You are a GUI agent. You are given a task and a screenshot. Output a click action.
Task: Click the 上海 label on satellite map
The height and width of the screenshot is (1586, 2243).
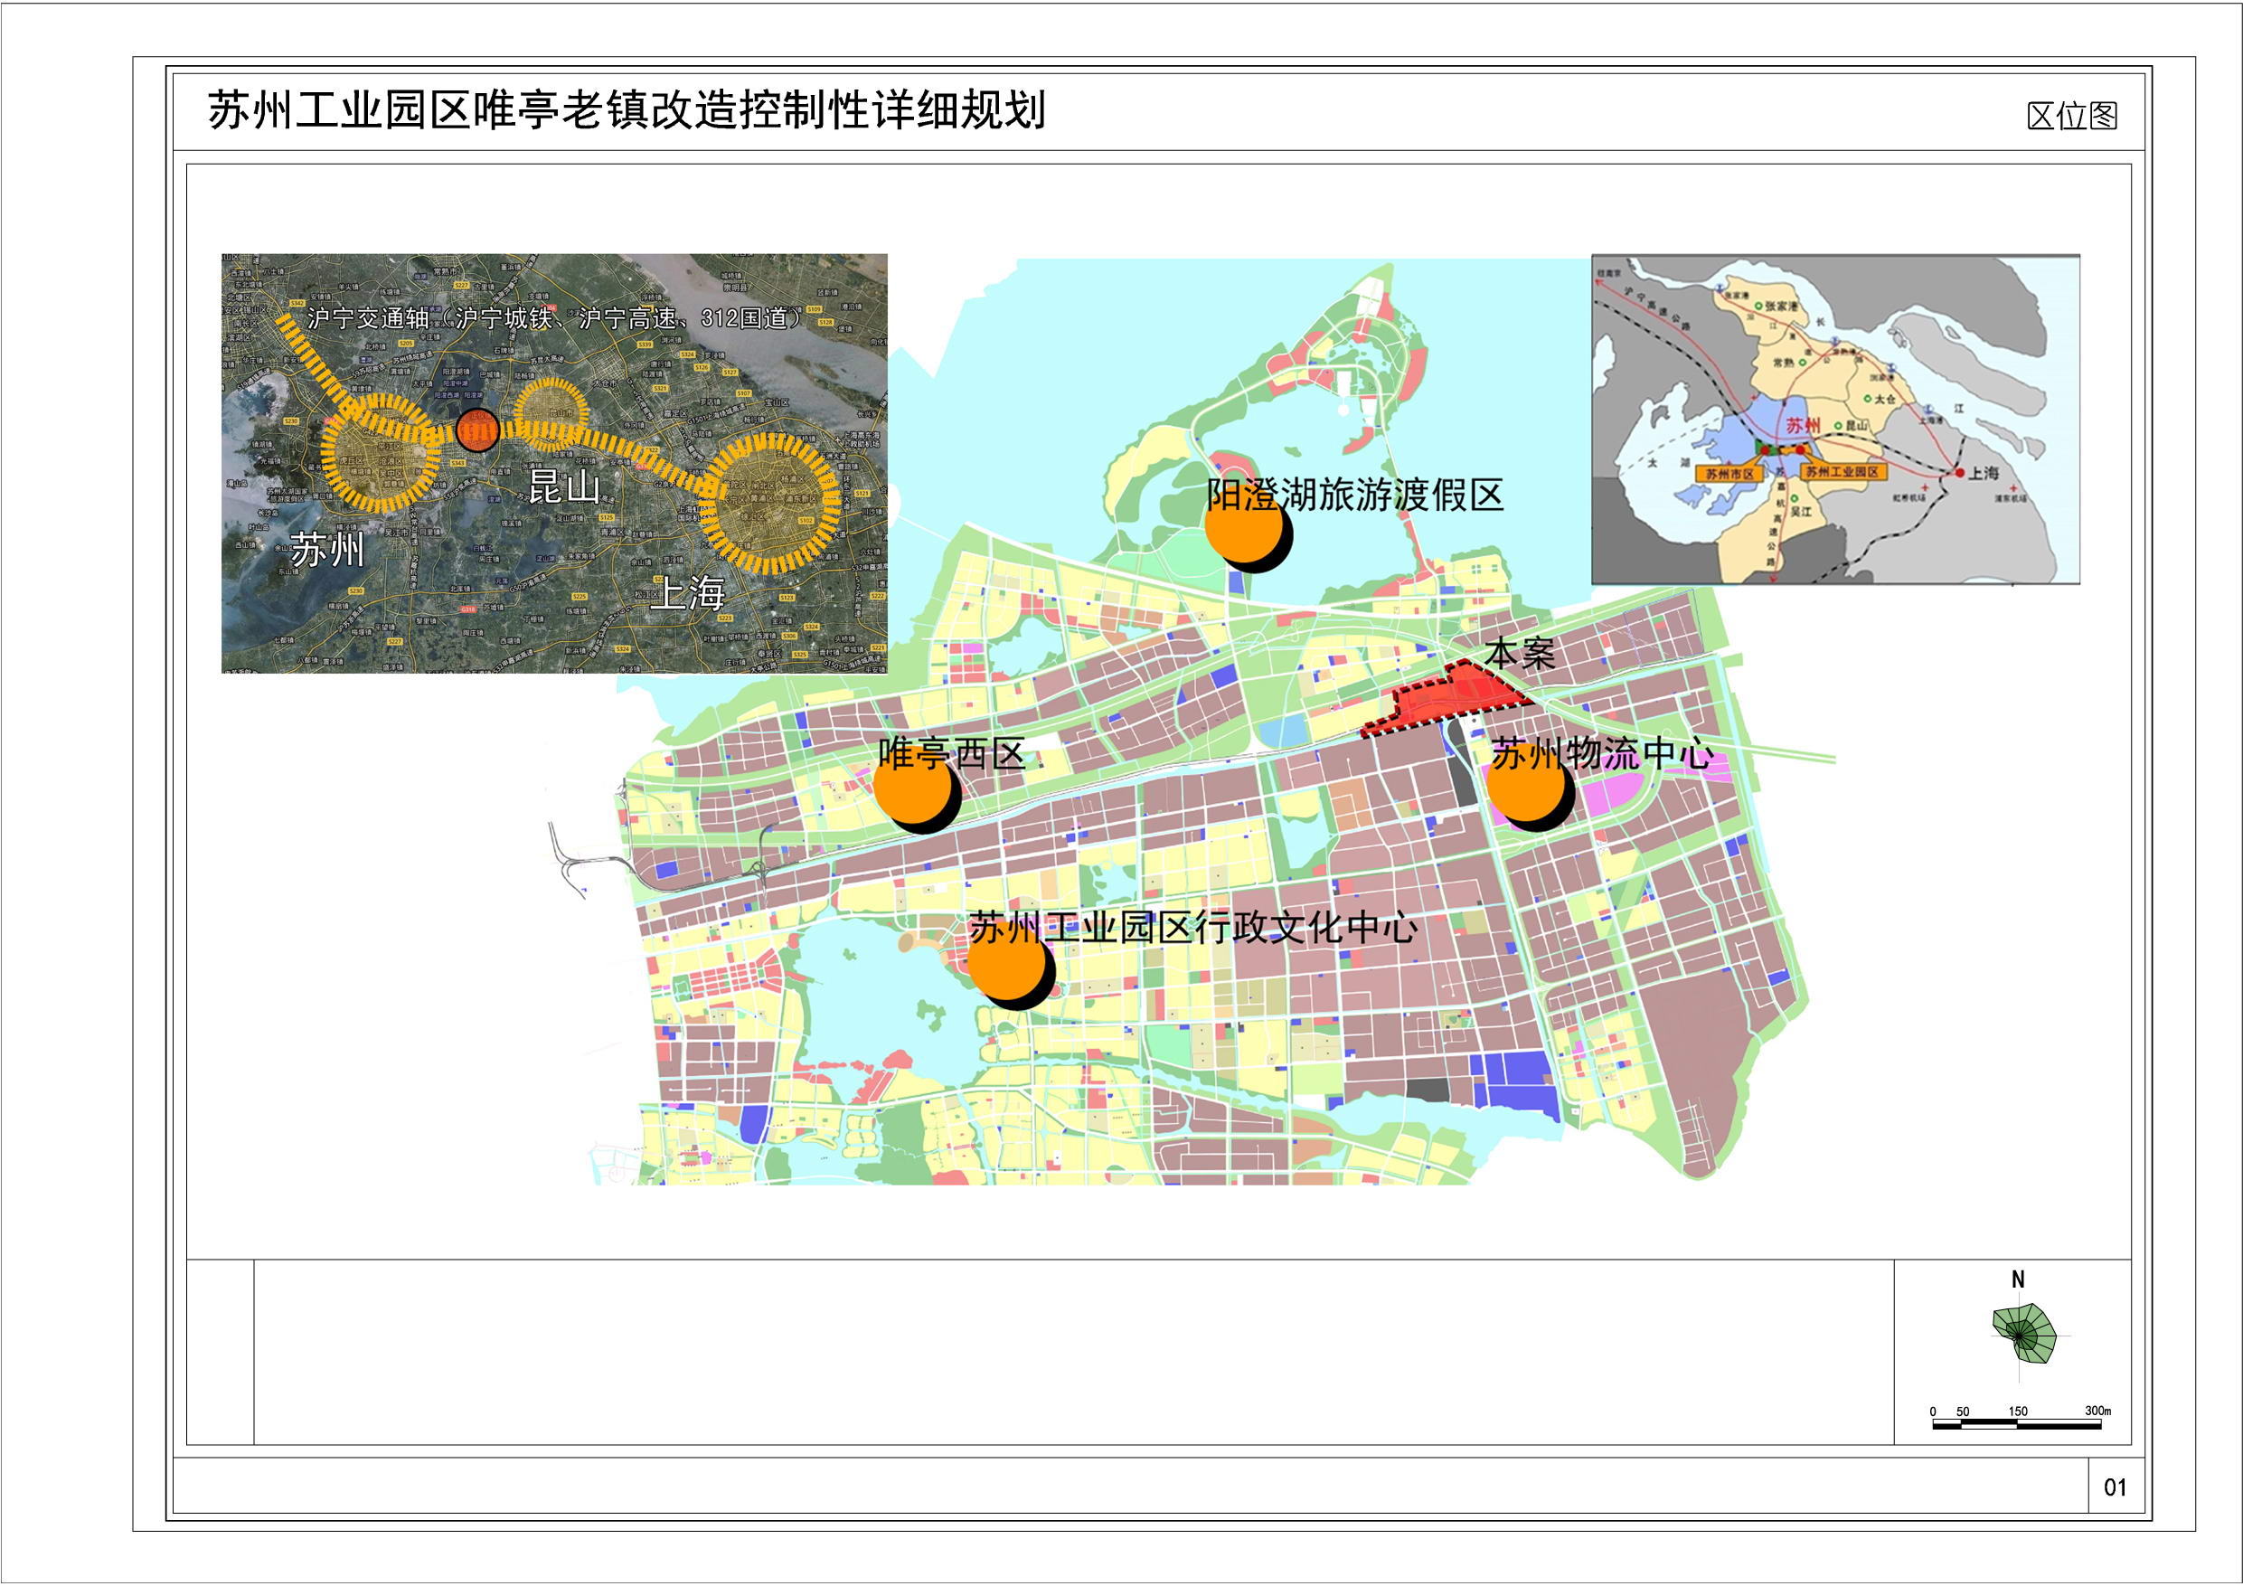pos(688,592)
